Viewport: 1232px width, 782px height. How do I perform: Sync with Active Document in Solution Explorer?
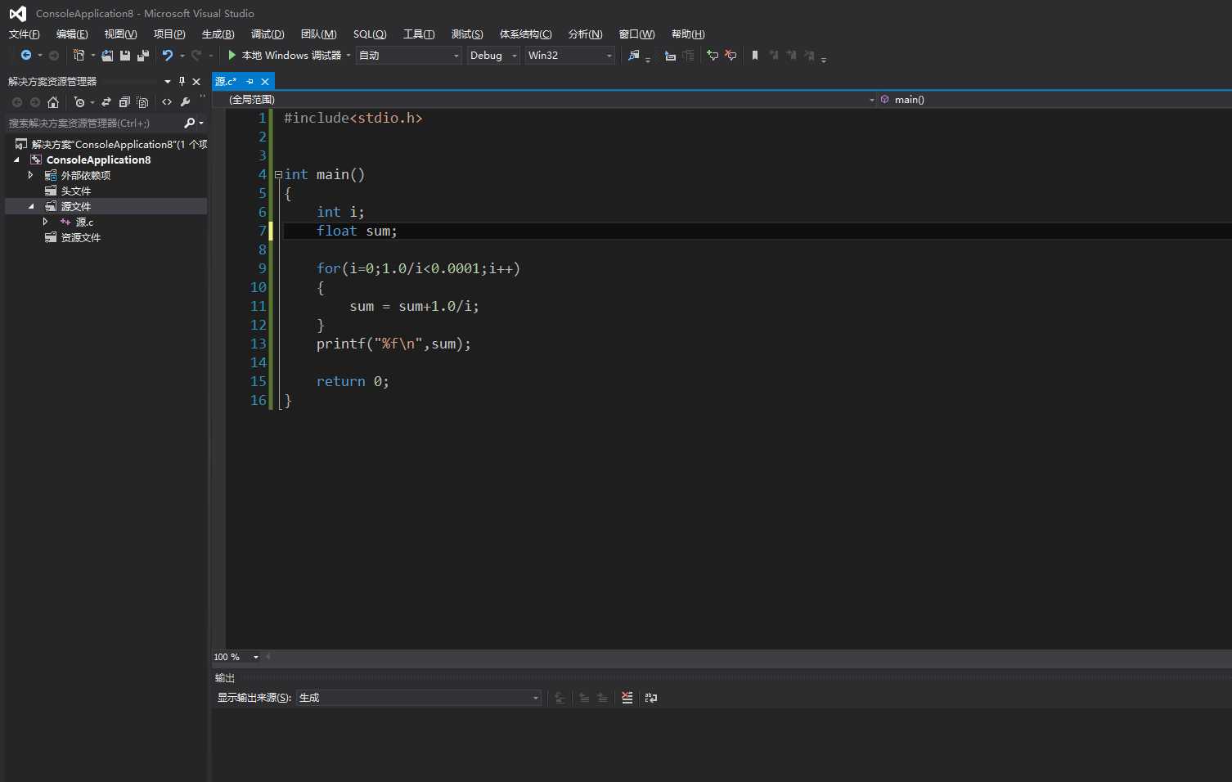[x=106, y=102]
